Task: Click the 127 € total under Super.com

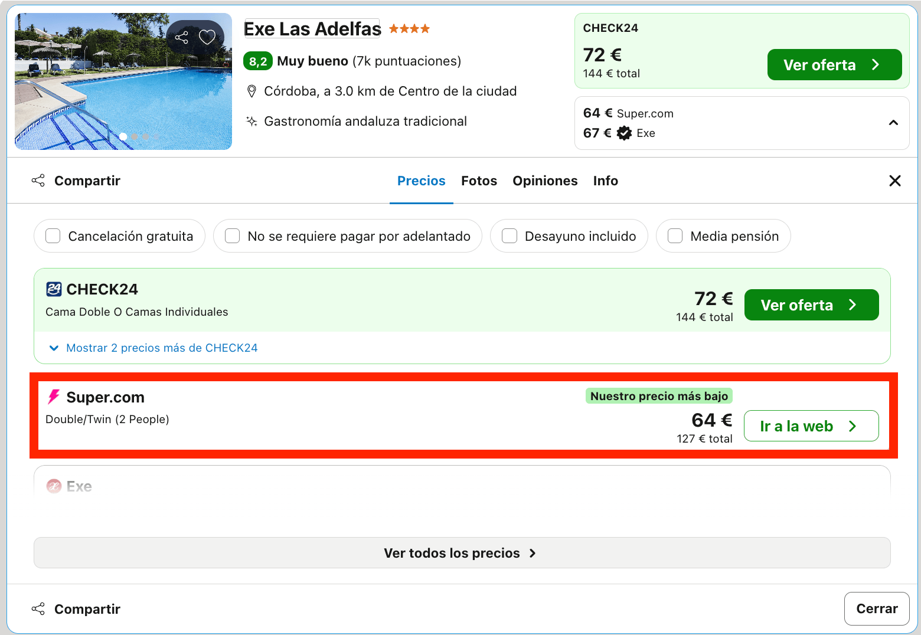Action: click(x=704, y=438)
